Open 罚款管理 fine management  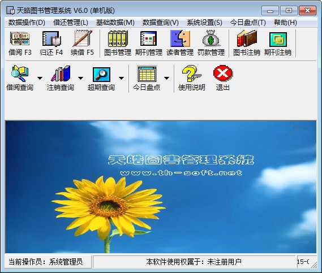(211, 43)
